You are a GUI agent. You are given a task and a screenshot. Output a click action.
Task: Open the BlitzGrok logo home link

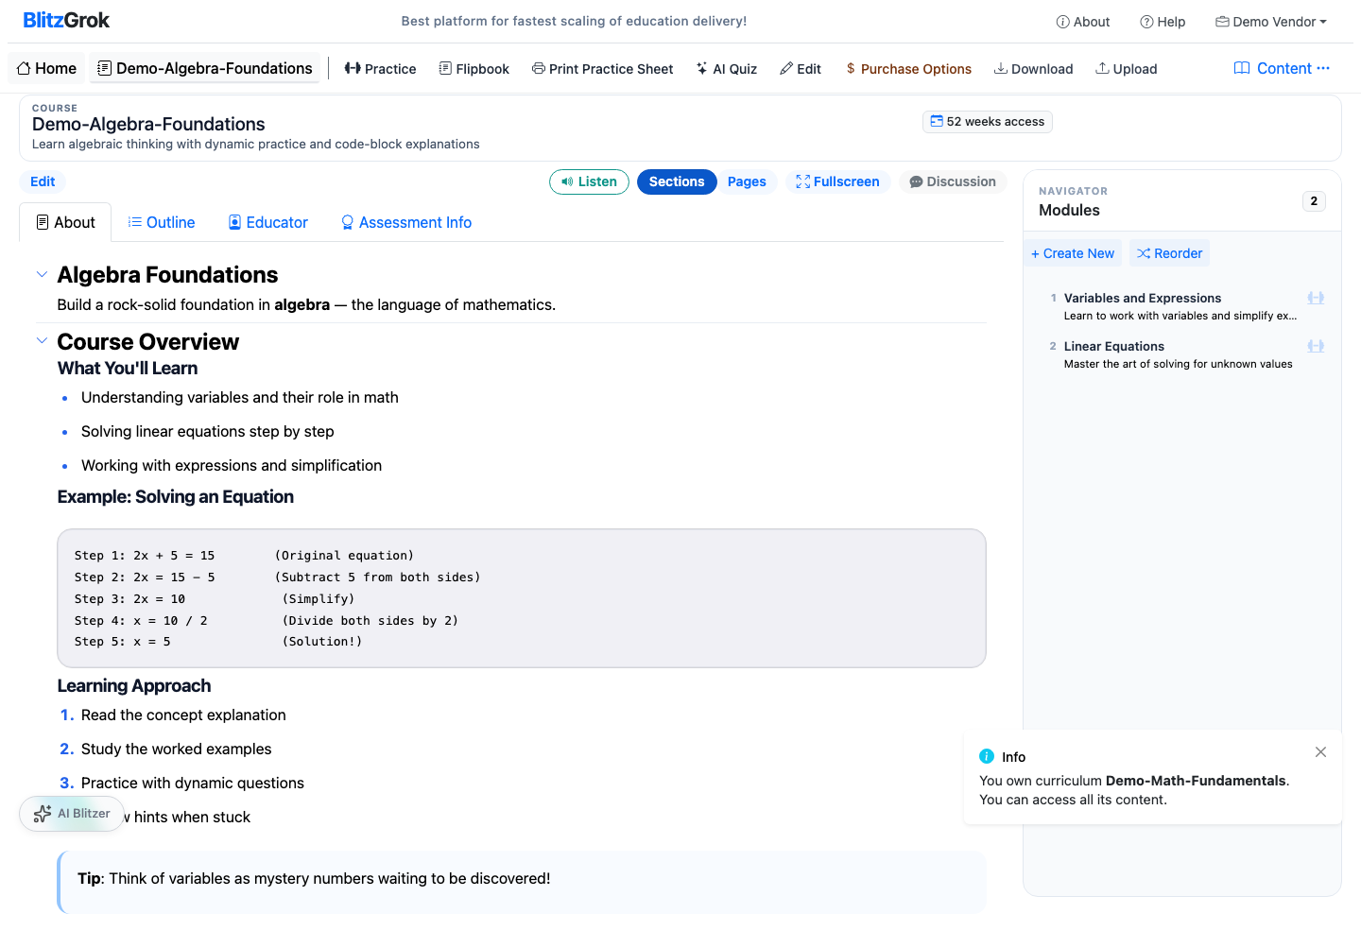click(x=66, y=21)
